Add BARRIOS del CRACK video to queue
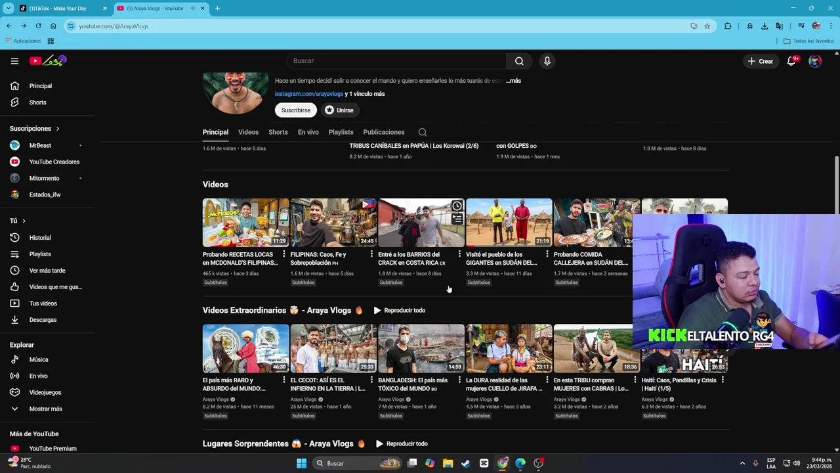Screen dimensions: 840x473 pyautogui.click(x=457, y=219)
